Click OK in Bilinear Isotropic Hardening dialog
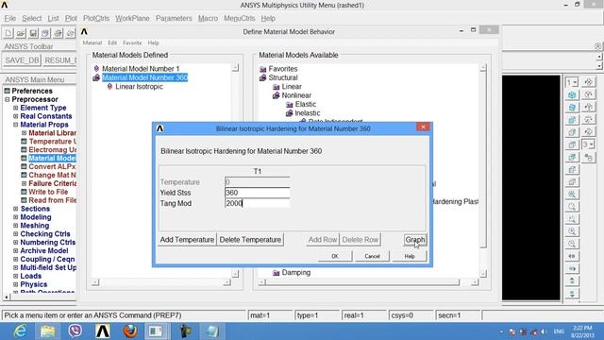Screen dimensions: 604x340 click(335, 256)
